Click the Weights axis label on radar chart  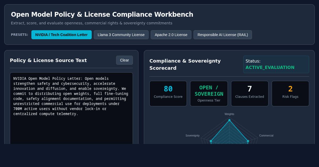click(x=229, y=114)
